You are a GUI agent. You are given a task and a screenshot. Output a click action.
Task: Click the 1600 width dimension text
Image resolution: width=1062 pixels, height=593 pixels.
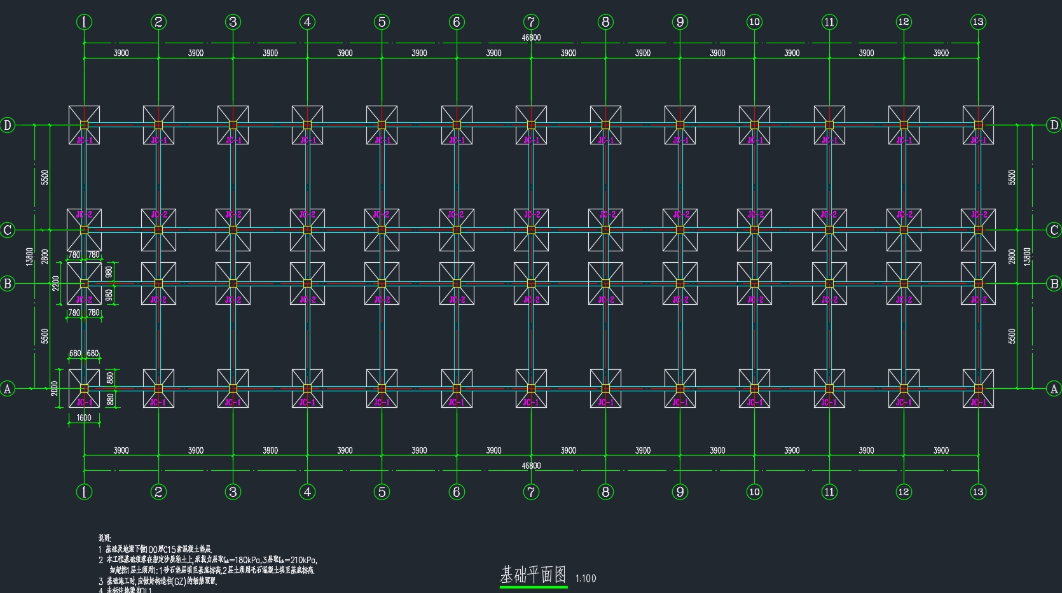tap(84, 417)
